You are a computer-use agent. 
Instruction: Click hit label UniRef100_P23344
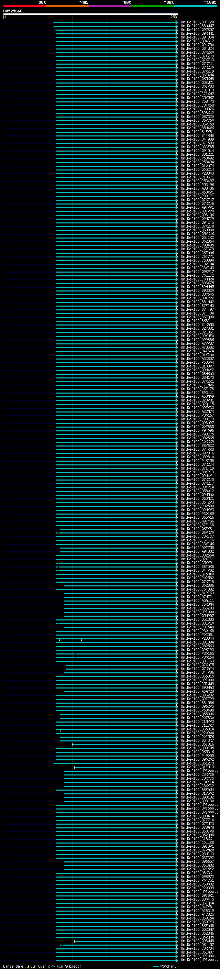[197, 638]
